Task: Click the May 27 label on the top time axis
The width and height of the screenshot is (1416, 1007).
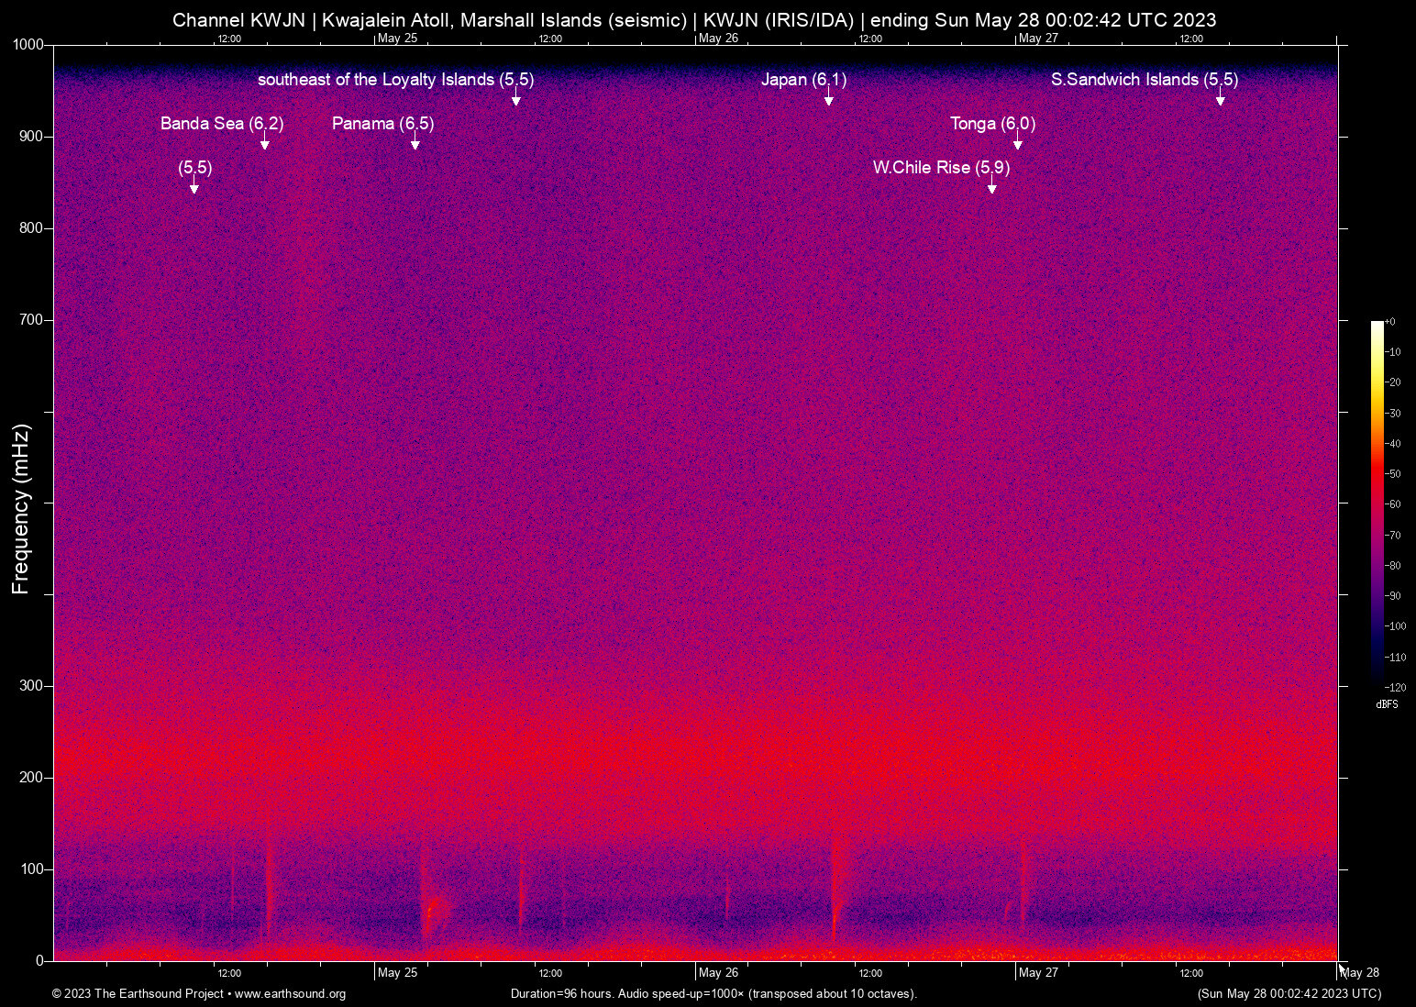Action: (1038, 39)
